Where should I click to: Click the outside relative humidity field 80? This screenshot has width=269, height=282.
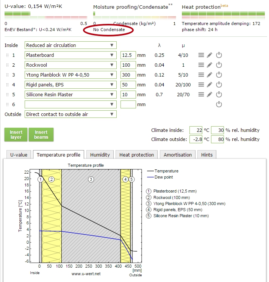pos(217,139)
